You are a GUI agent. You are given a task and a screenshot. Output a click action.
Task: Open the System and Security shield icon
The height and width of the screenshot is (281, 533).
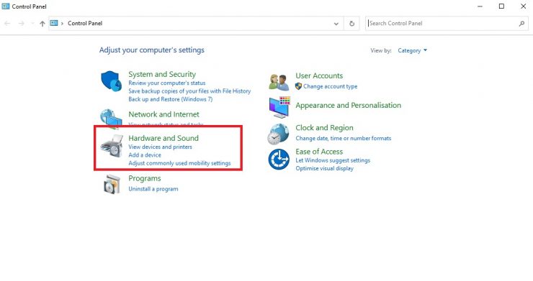[111, 81]
